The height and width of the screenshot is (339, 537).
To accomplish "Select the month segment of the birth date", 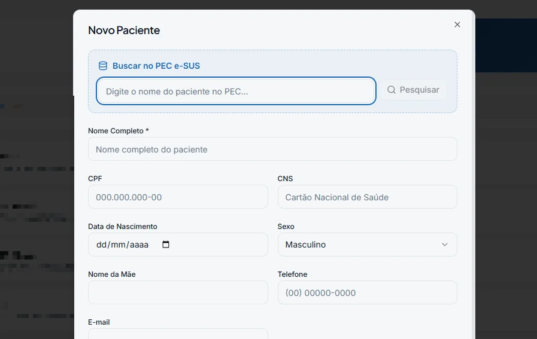I will 118,245.
